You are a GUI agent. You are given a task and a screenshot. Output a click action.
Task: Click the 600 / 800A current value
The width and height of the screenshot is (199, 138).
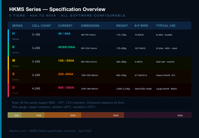pyautogui.click(x=66, y=87)
